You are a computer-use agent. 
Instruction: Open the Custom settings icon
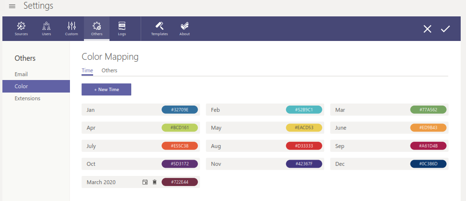point(71,28)
